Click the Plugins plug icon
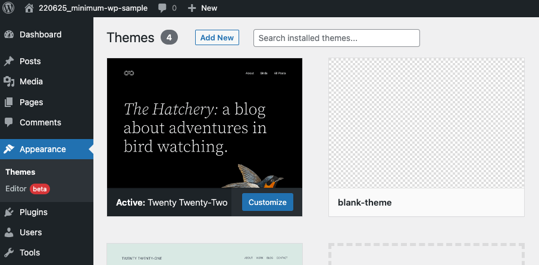539x265 pixels. [9, 213]
